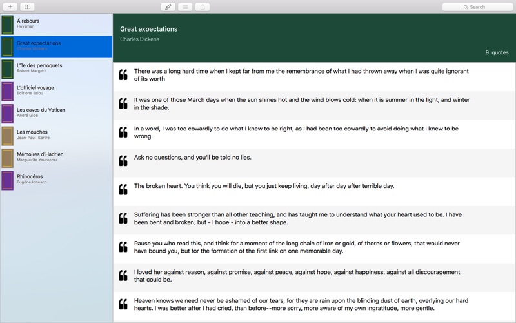This screenshot has width=516, height=323.
Task: Select the Great expectations book cover icon
Action: tap(7, 47)
